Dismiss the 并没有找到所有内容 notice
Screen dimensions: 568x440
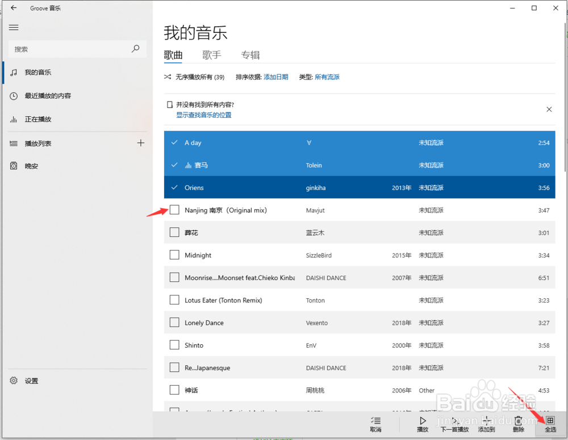[549, 109]
